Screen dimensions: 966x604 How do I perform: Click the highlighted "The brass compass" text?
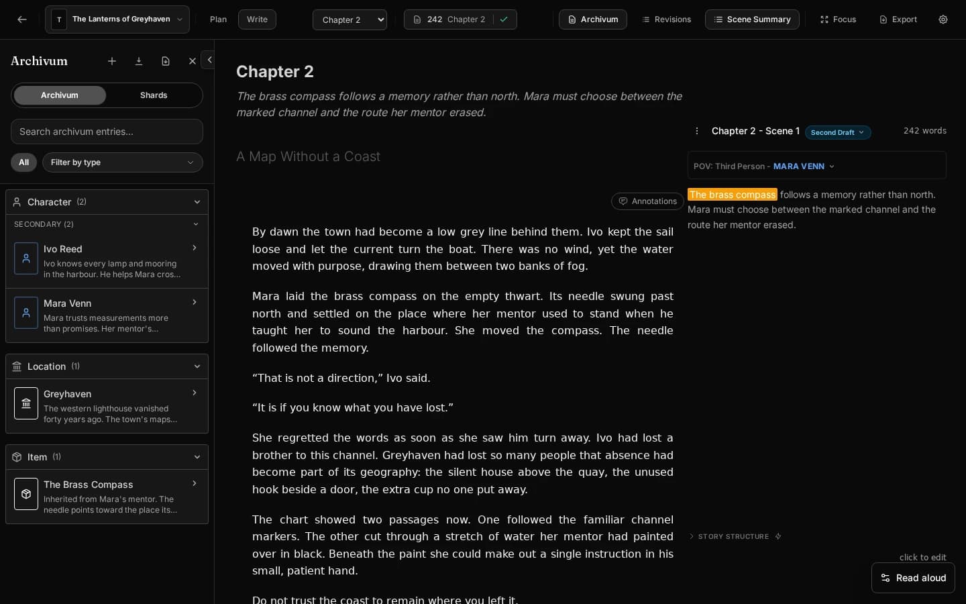[733, 195]
